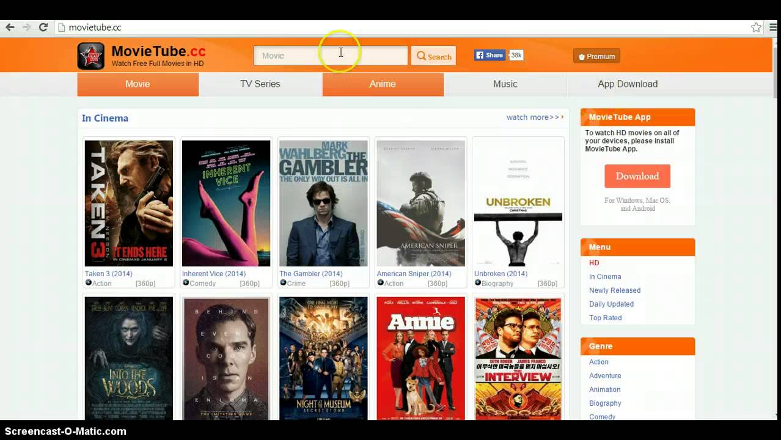Click the Movie search field
This screenshot has width=781, height=440.
331,56
